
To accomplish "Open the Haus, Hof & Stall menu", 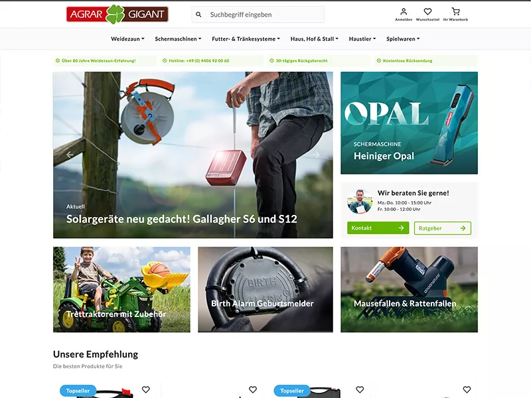I will 314,39.
